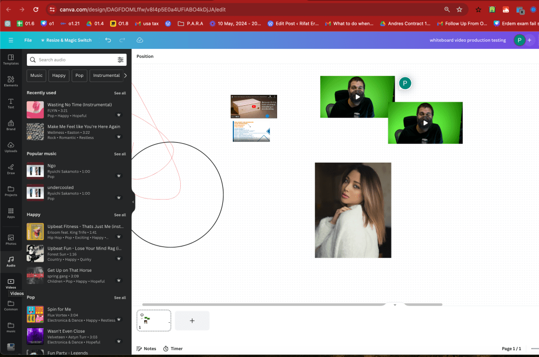This screenshot has width=539, height=357.
Task: See all Recently used audio
Action: pyautogui.click(x=120, y=93)
